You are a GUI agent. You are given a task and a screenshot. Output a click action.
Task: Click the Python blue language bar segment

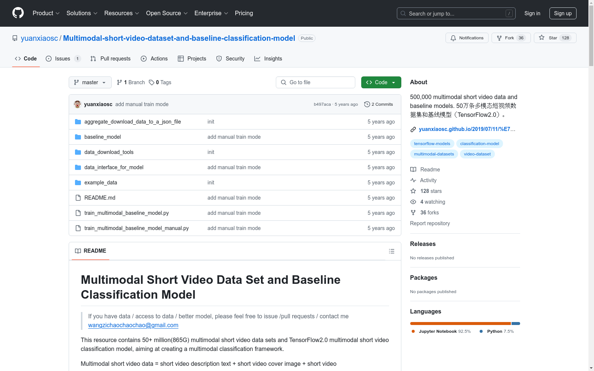click(516, 324)
